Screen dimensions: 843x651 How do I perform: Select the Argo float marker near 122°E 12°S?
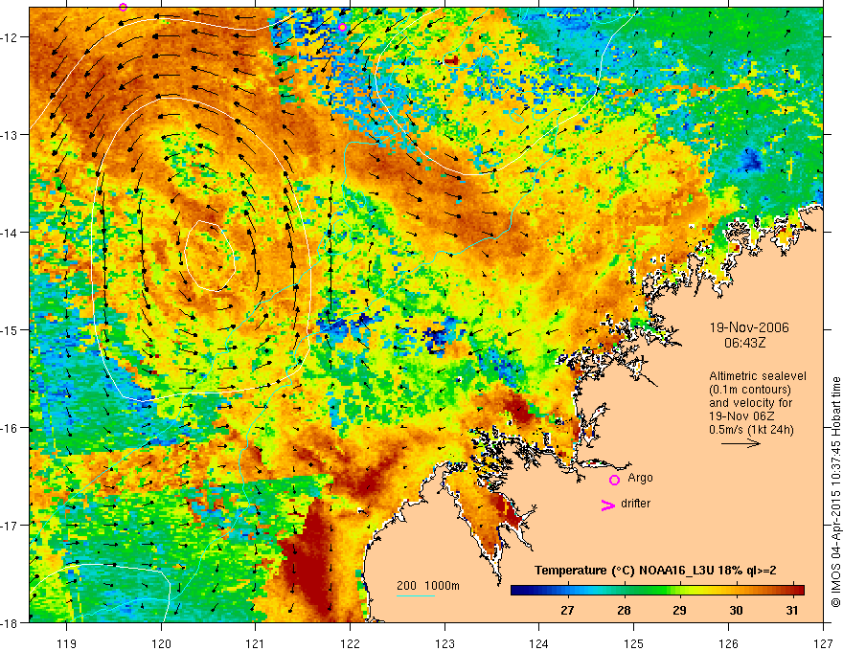pyautogui.click(x=342, y=28)
